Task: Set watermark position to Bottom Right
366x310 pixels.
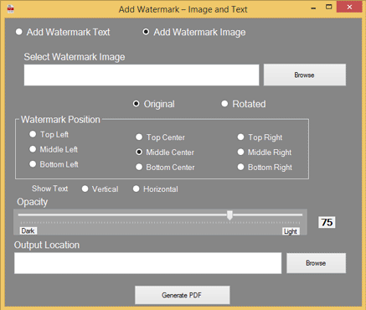Action: (x=265, y=168)
